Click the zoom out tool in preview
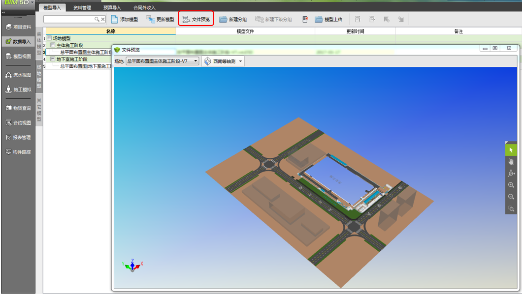This screenshot has height=294, width=522. [x=511, y=197]
